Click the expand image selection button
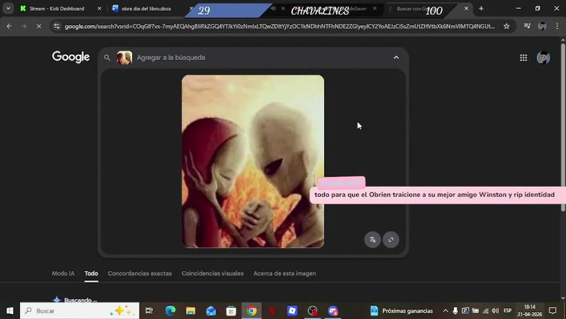 [x=391, y=240]
